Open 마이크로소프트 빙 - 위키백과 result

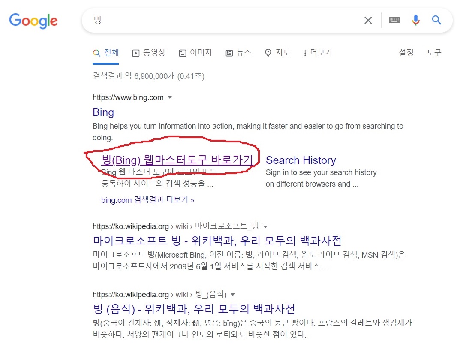217,240
